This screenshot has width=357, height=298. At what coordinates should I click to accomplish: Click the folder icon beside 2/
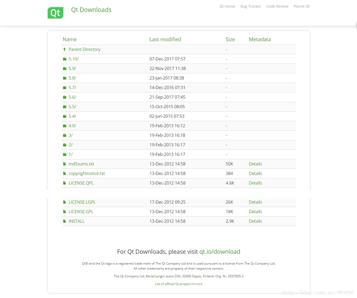64,145
